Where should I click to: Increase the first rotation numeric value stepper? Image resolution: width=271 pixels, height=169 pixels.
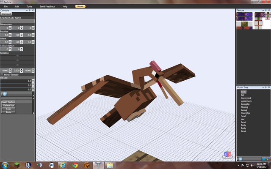(10, 70)
